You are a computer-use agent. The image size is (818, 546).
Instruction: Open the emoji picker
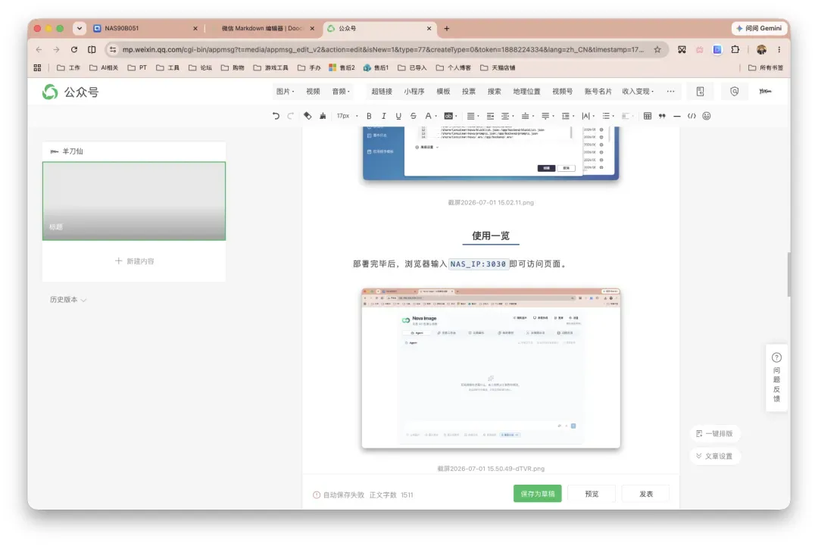pyautogui.click(x=707, y=117)
